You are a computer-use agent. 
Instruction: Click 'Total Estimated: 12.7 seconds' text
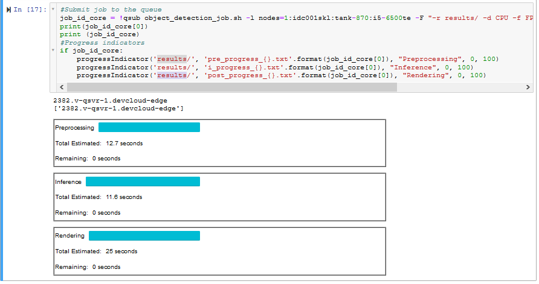point(99,144)
